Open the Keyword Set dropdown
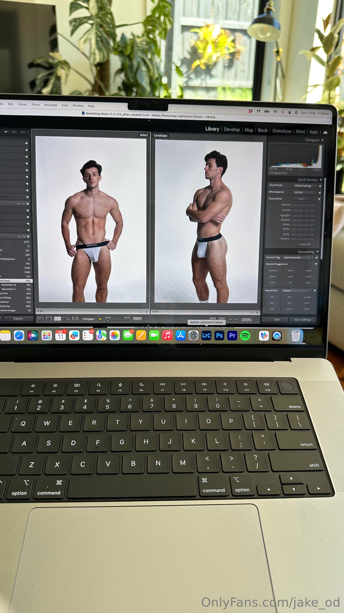 pyautogui.click(x=297, y=291)
